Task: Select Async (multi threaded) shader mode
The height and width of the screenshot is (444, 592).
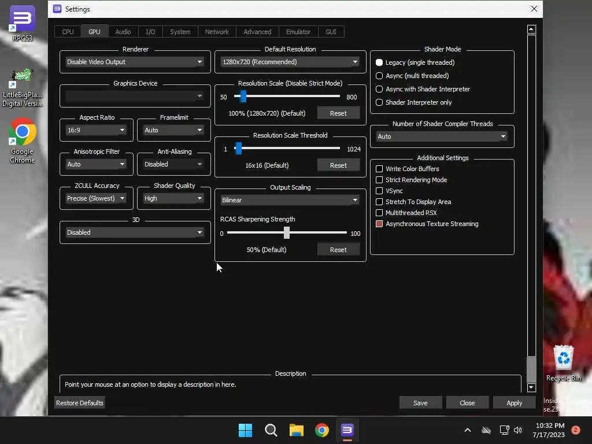Action: coord(412,76)
